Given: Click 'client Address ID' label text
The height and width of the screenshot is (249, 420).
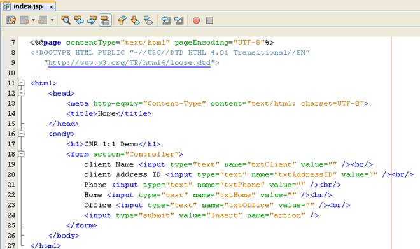Looking at the screenshot, I should (x=122, y=174).
